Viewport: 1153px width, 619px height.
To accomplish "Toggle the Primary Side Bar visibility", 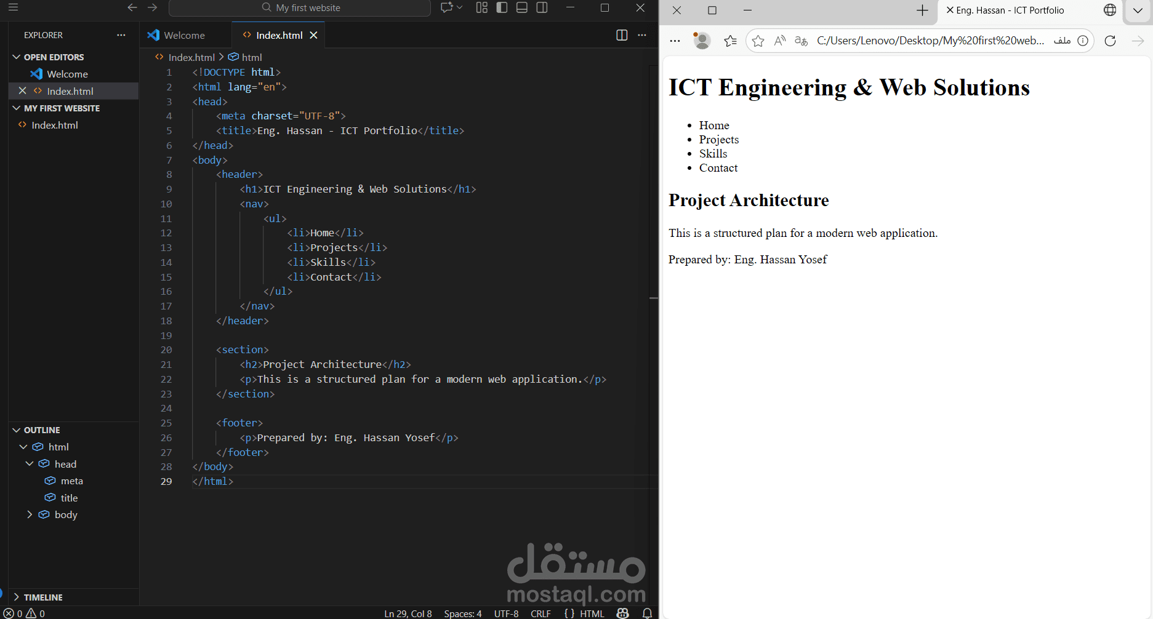I will (x=502, y=7).
